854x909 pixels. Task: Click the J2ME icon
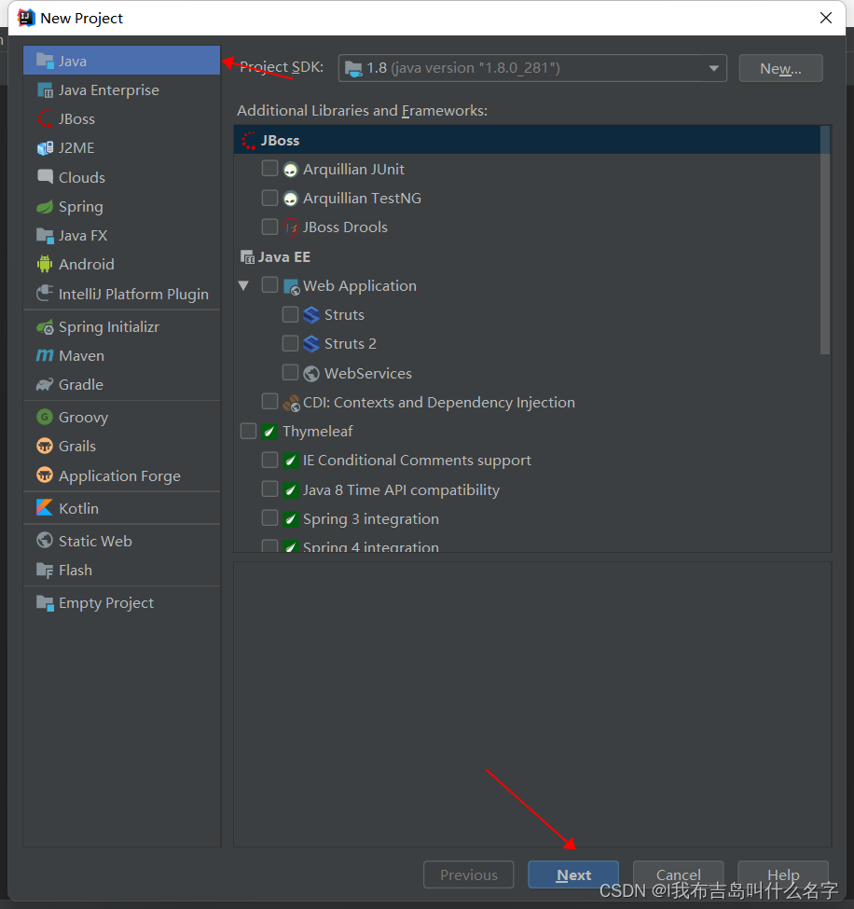tap(45, 148)
